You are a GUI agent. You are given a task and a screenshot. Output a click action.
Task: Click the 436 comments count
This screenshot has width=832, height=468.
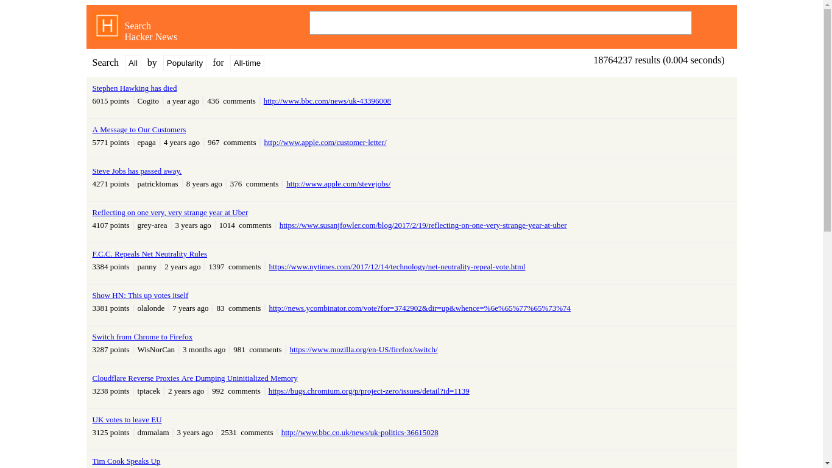tap(231, 101)
